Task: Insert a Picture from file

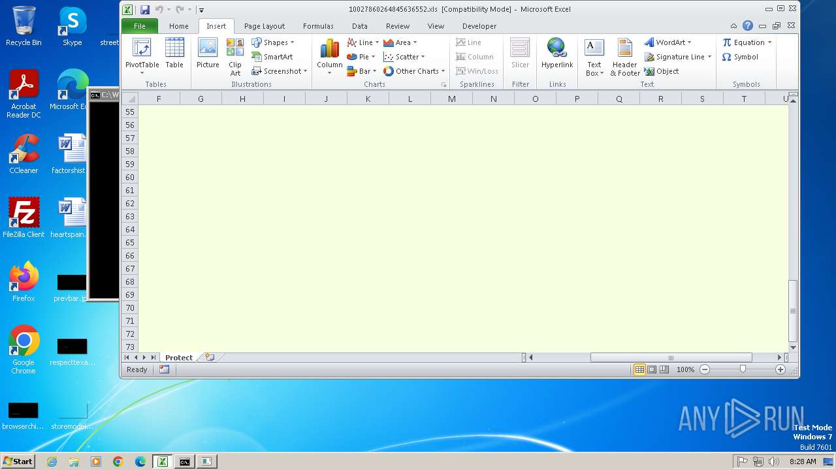Action: (208, 54)
